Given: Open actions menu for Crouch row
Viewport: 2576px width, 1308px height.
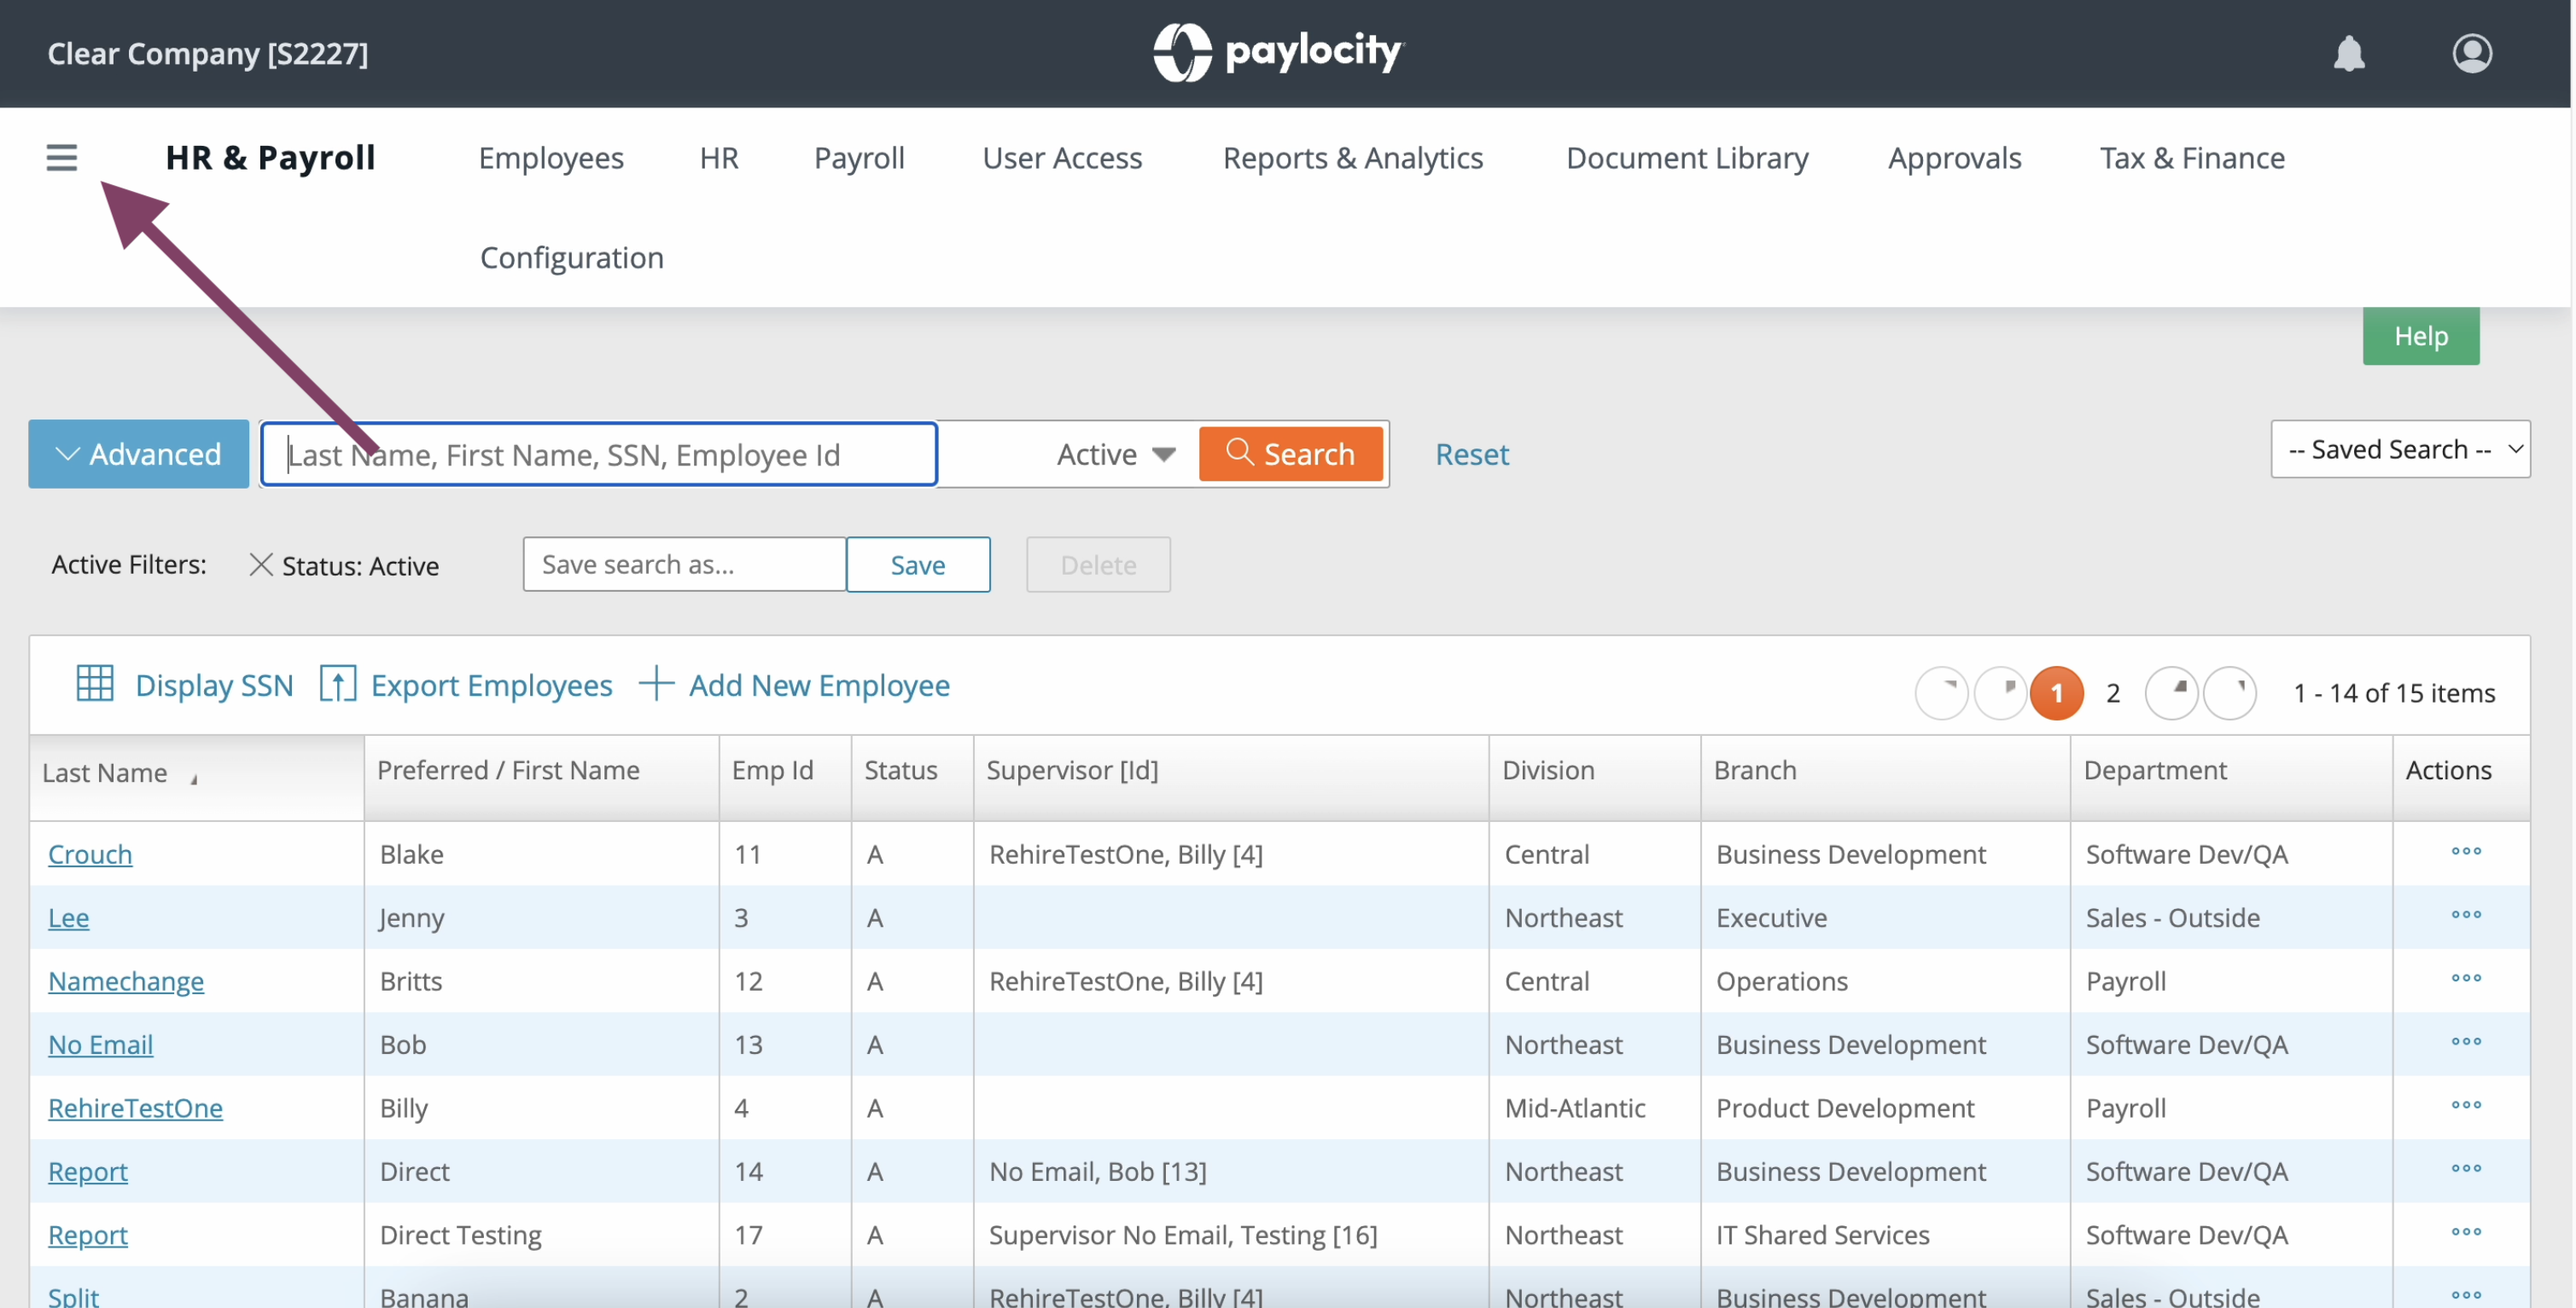Looking at the screenshot, I should point(2466,851).
